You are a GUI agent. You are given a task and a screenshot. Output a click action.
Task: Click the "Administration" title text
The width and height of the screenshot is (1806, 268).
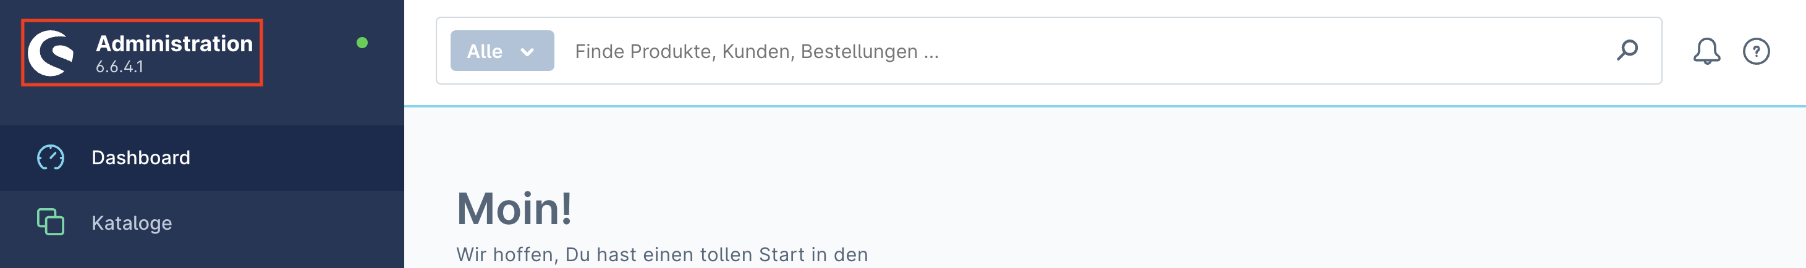point(174,43)
